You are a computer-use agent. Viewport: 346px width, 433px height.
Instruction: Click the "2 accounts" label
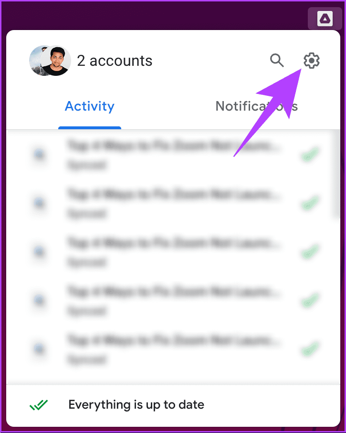pos(115,61)
